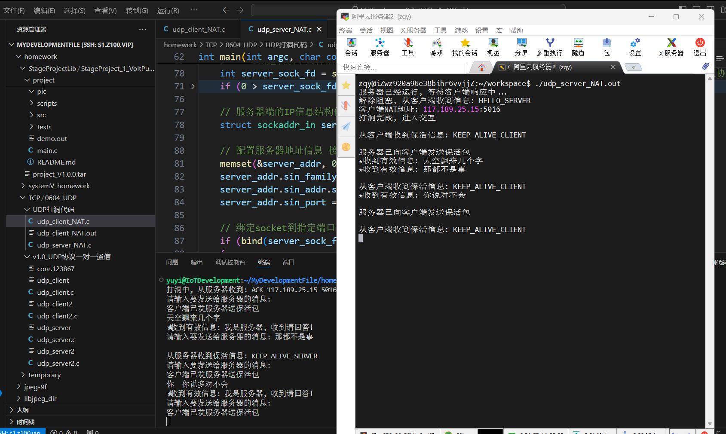Click the TCP breadcrumb segment
The image size is (726, 434).
click(x=211, y=45)
